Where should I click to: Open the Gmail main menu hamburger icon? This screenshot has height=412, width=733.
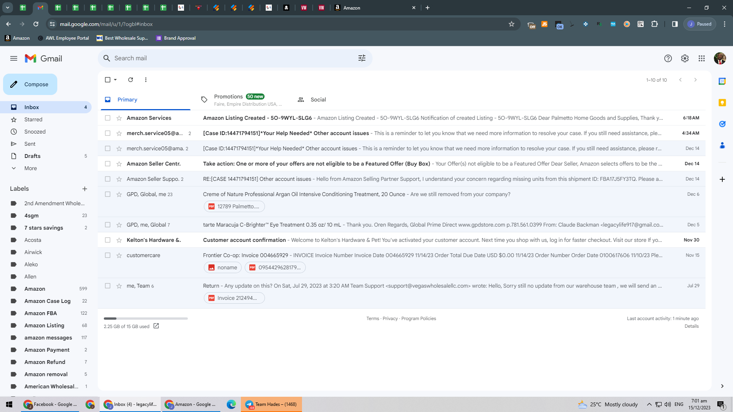coord(14,58)
